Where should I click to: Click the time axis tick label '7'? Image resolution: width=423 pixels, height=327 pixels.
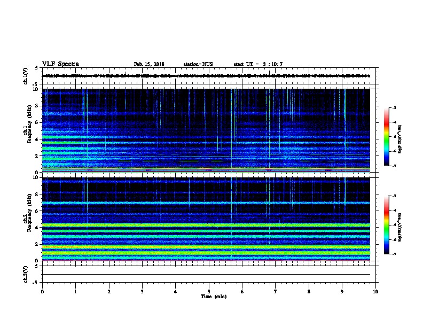point(276,292)
